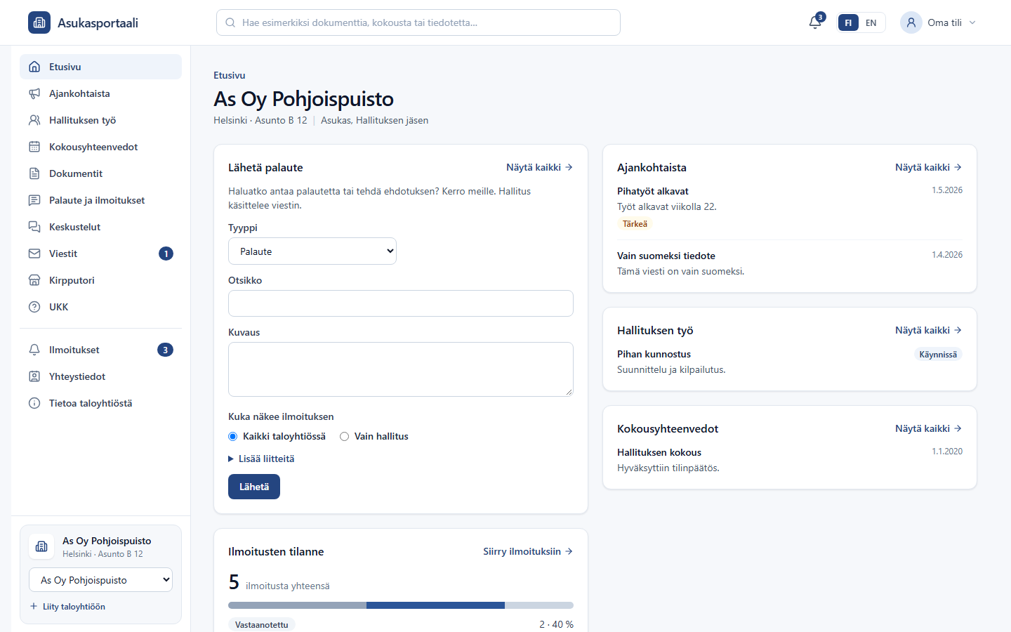Click the building icon in the housing company card
The image size is (1011, 632).
(41, 546)
